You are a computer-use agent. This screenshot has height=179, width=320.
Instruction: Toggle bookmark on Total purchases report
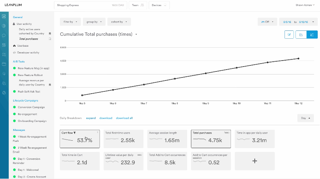click(50, 39)
